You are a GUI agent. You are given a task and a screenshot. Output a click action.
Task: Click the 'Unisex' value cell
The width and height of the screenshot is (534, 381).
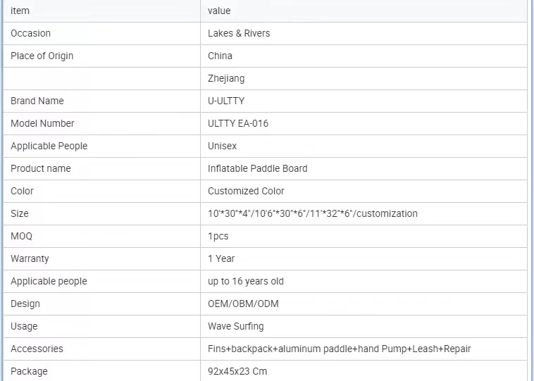point(223,146)
